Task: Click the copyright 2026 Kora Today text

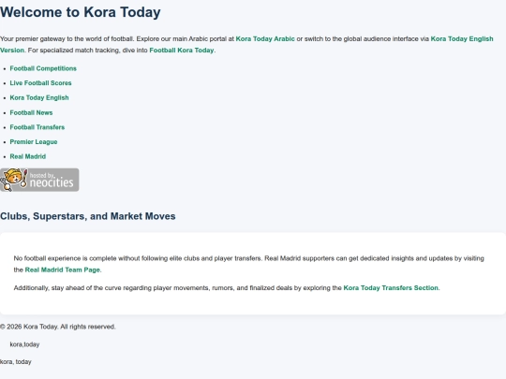Action: coord(58,327)
